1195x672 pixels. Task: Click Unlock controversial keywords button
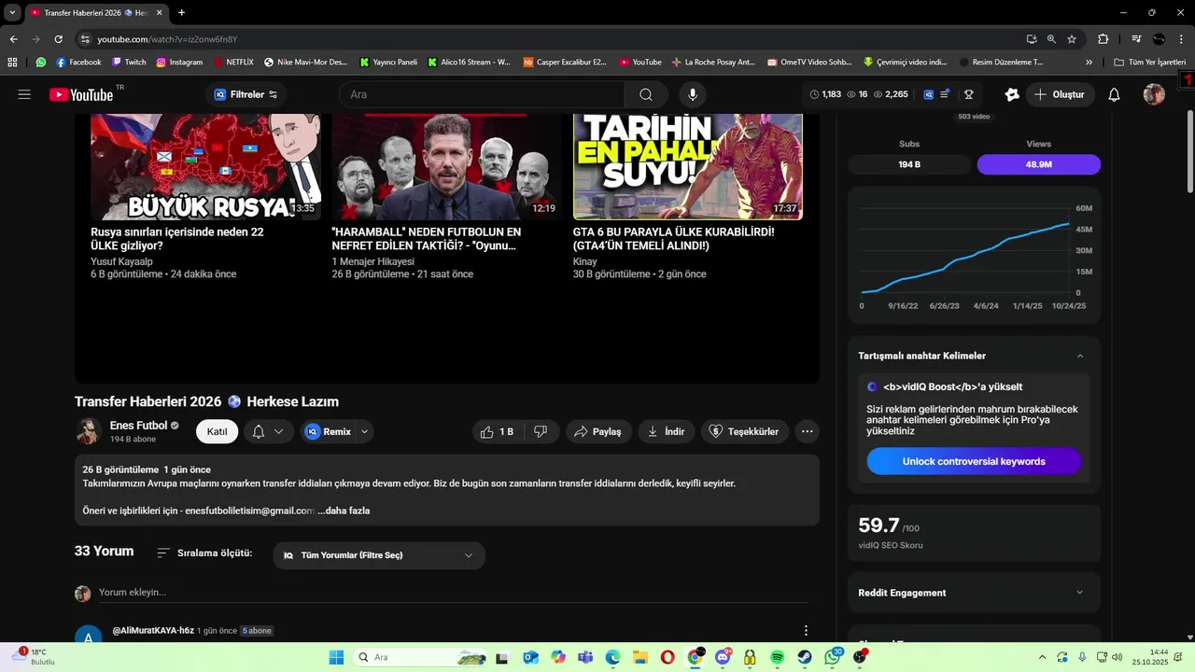(974, 461)
